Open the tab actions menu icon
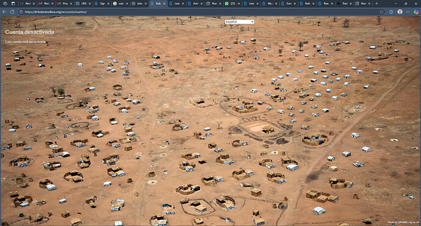The image size is (421, 226). tap(13, 4)
